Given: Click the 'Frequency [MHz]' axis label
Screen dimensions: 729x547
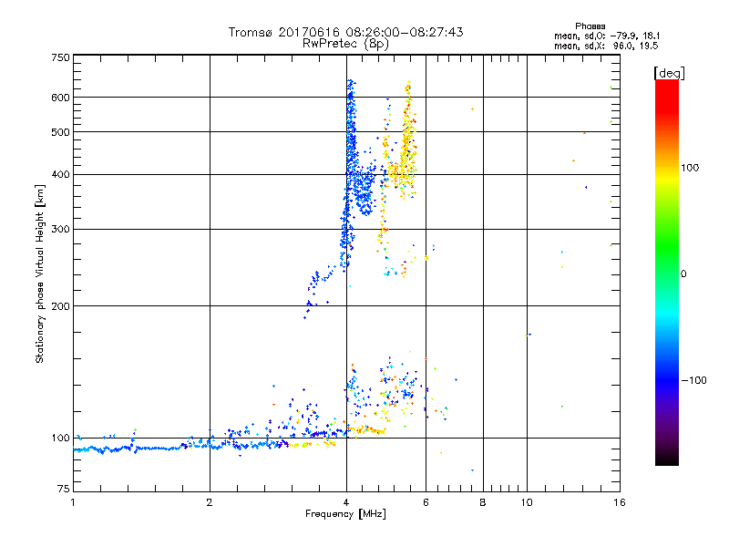Looking at the screenshot, I should point(345,514).
